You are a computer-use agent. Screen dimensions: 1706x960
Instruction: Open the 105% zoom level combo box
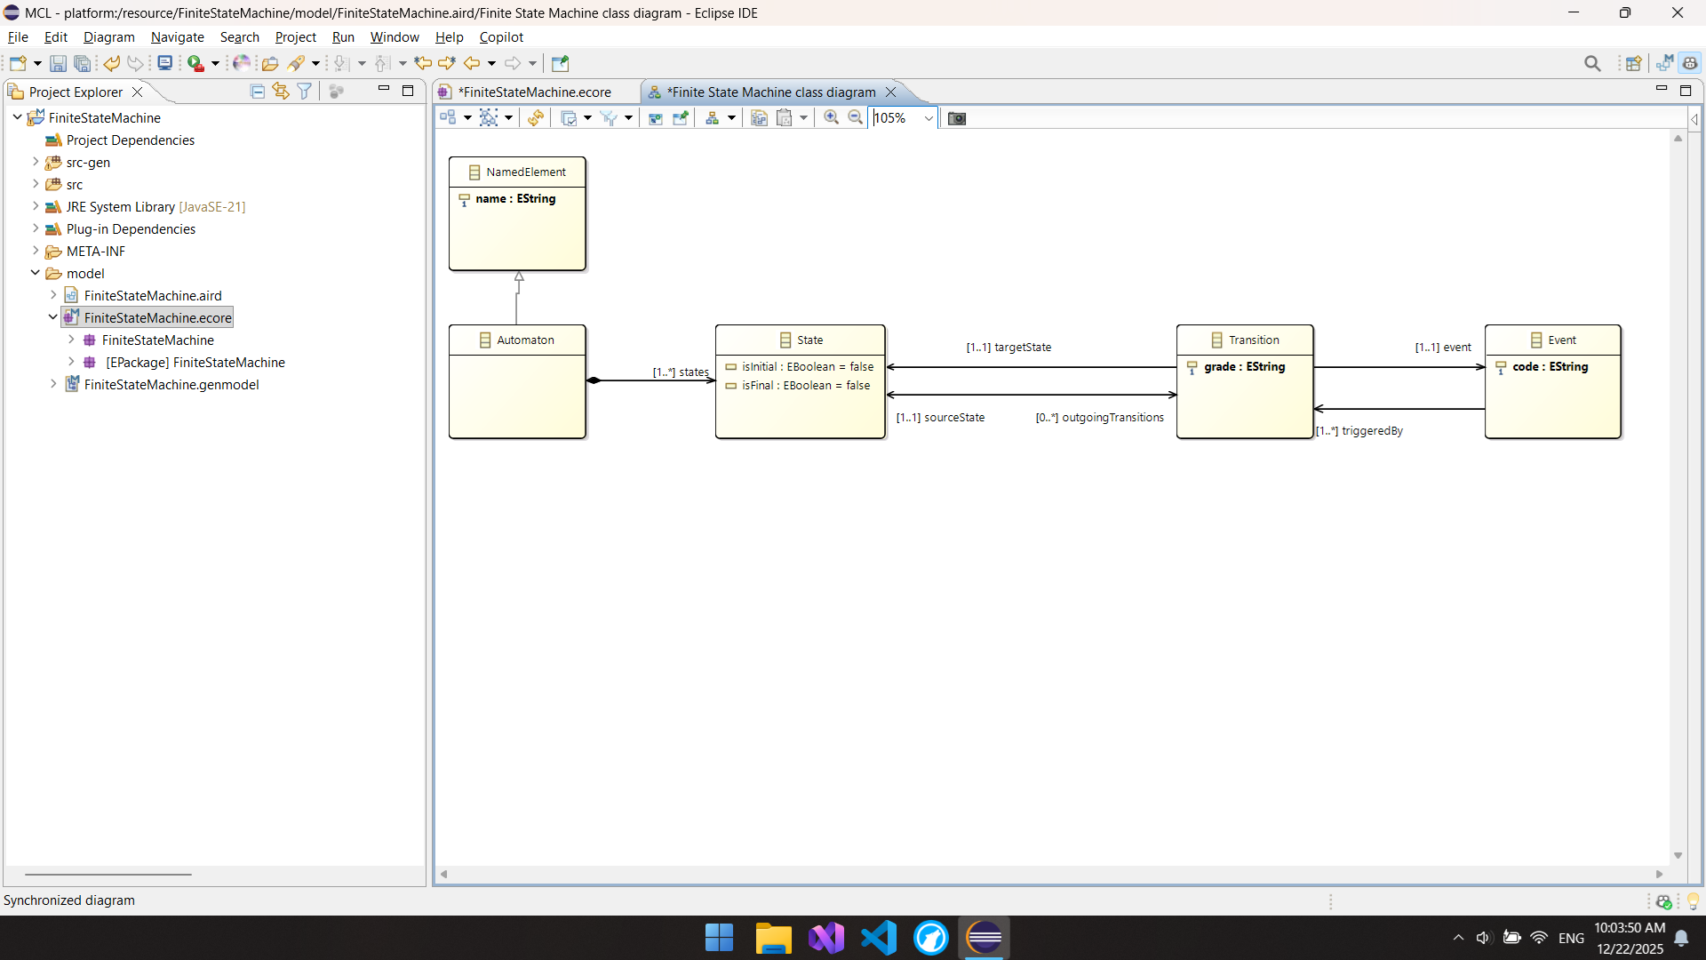(929, 118)
